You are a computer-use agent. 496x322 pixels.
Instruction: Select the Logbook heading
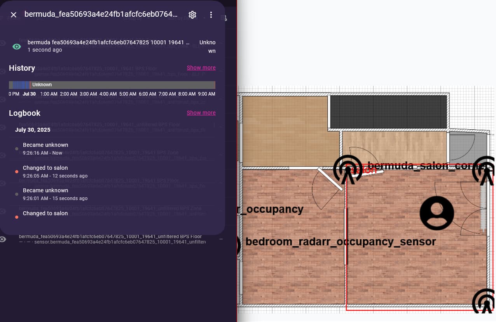[24, 113]
